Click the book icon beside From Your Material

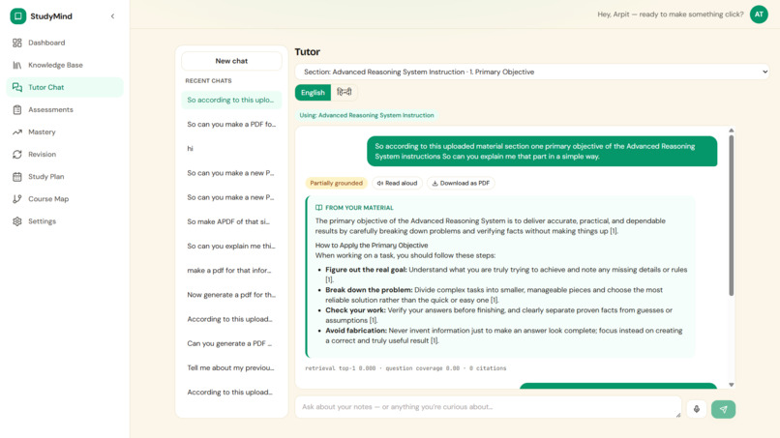[x=318, y=208]
